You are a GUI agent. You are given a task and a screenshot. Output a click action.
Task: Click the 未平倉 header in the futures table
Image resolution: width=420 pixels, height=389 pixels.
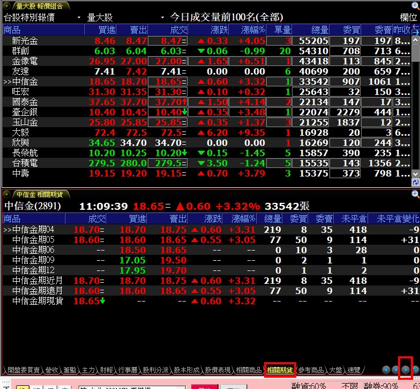[x=351, y=219]
